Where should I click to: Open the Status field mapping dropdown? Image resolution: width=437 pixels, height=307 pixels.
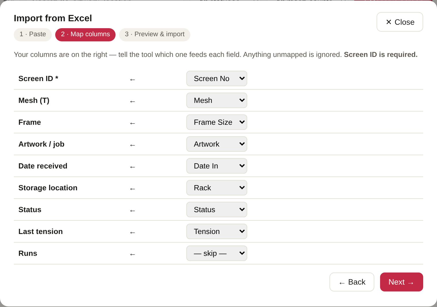217,210
